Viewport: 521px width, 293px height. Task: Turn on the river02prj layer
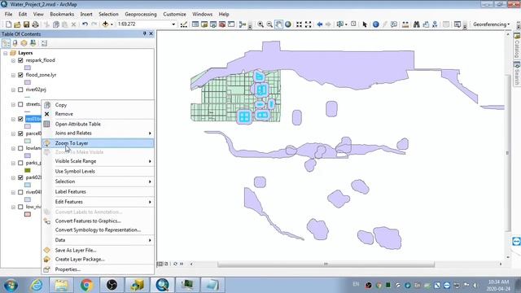coord(20,90)
